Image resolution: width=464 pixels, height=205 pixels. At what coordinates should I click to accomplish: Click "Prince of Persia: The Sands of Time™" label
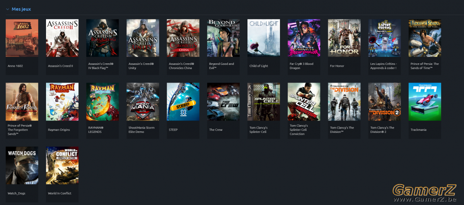tap(425, 66)
